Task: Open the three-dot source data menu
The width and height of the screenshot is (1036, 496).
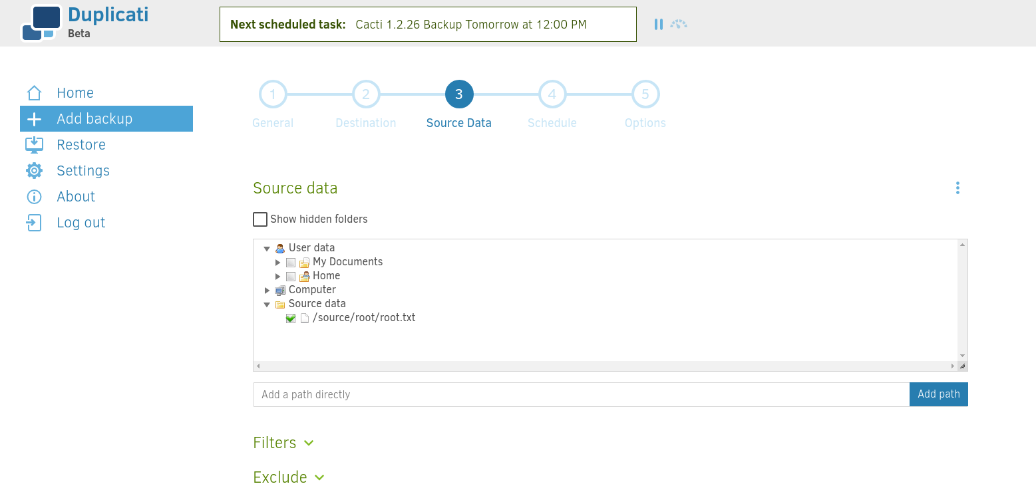Action: point(957,188)
